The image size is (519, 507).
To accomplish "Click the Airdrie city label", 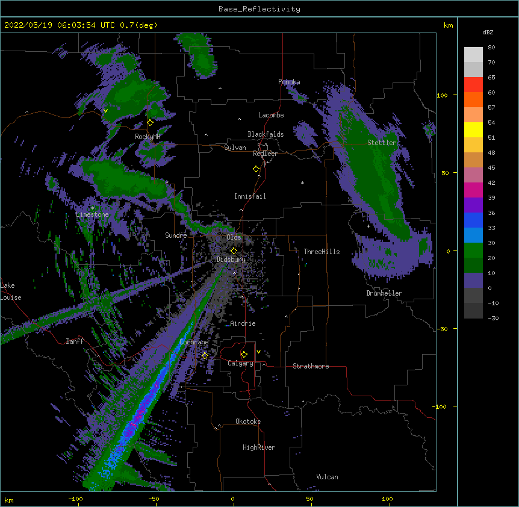I will 243,323.
